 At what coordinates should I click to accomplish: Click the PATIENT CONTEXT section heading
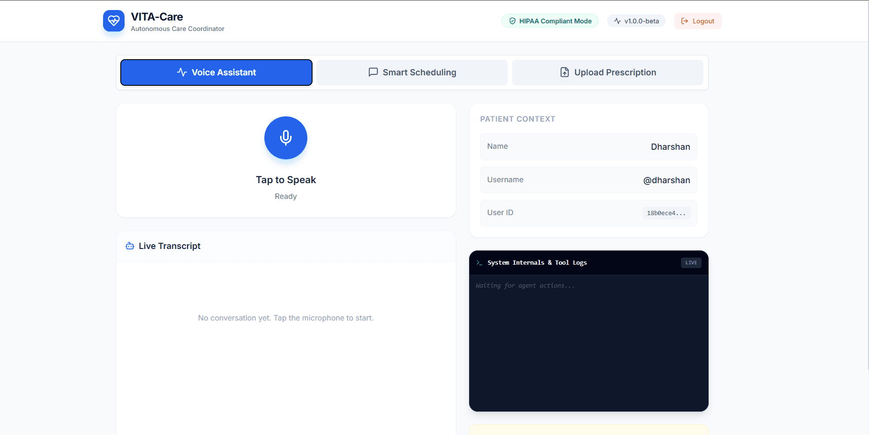pyautogui.click(x=517, y=119)
